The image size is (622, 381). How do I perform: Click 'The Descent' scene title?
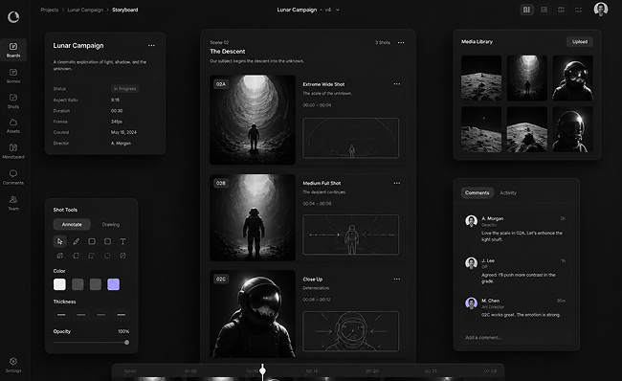pyautogui.click(x=228, y=52)
